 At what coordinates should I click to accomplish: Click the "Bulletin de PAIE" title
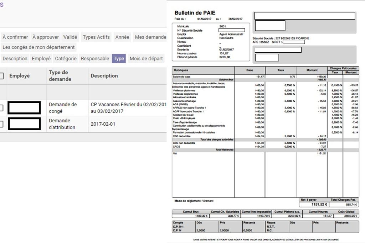pos(195,13)
